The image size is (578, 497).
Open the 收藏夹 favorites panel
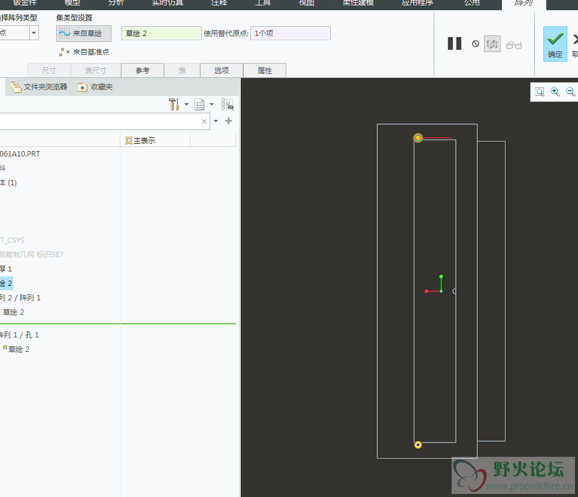pyautogui.click(x=95, y=87)
